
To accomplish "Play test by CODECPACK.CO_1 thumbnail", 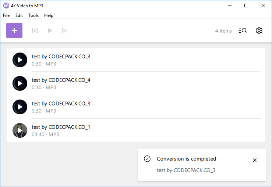I will [20, 130].
